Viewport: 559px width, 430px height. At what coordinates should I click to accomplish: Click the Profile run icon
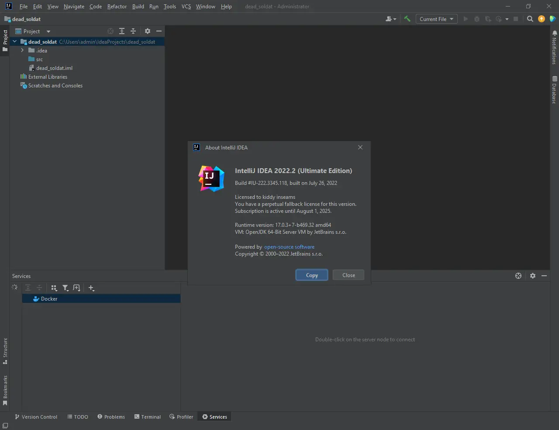click(499, 19)
